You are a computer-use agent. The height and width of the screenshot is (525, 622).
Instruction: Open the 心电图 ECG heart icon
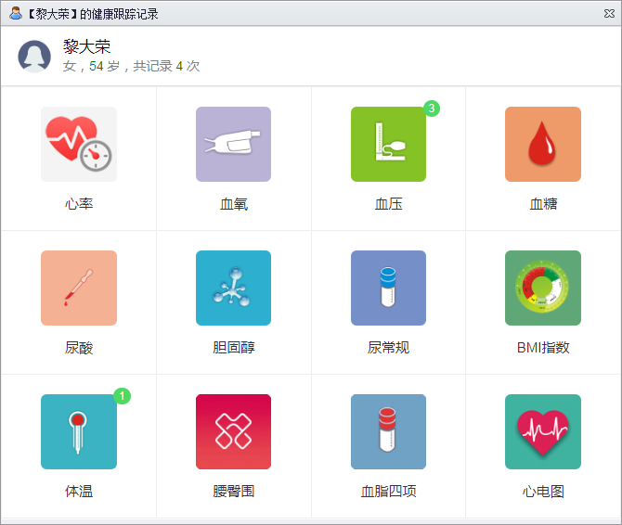coord(543,432)
